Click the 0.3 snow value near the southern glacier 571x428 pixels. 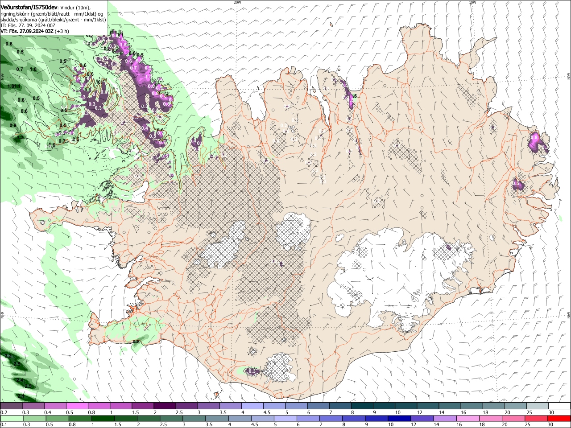coord(252,371)
